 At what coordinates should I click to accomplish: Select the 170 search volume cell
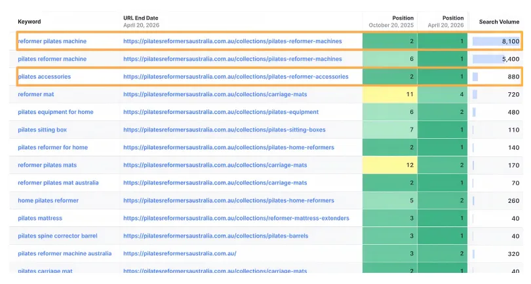coord(496,165)
